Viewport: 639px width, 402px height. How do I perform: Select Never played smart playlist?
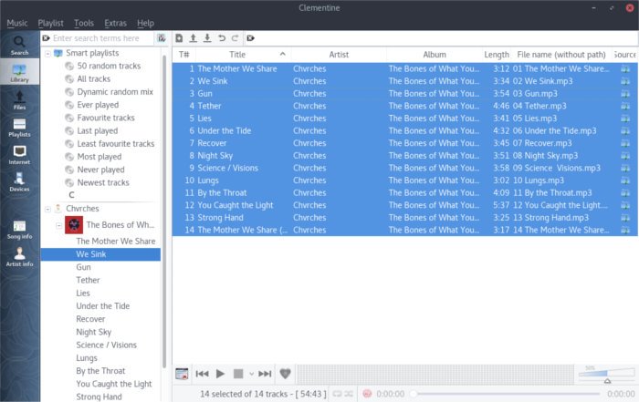coord(100,170)
